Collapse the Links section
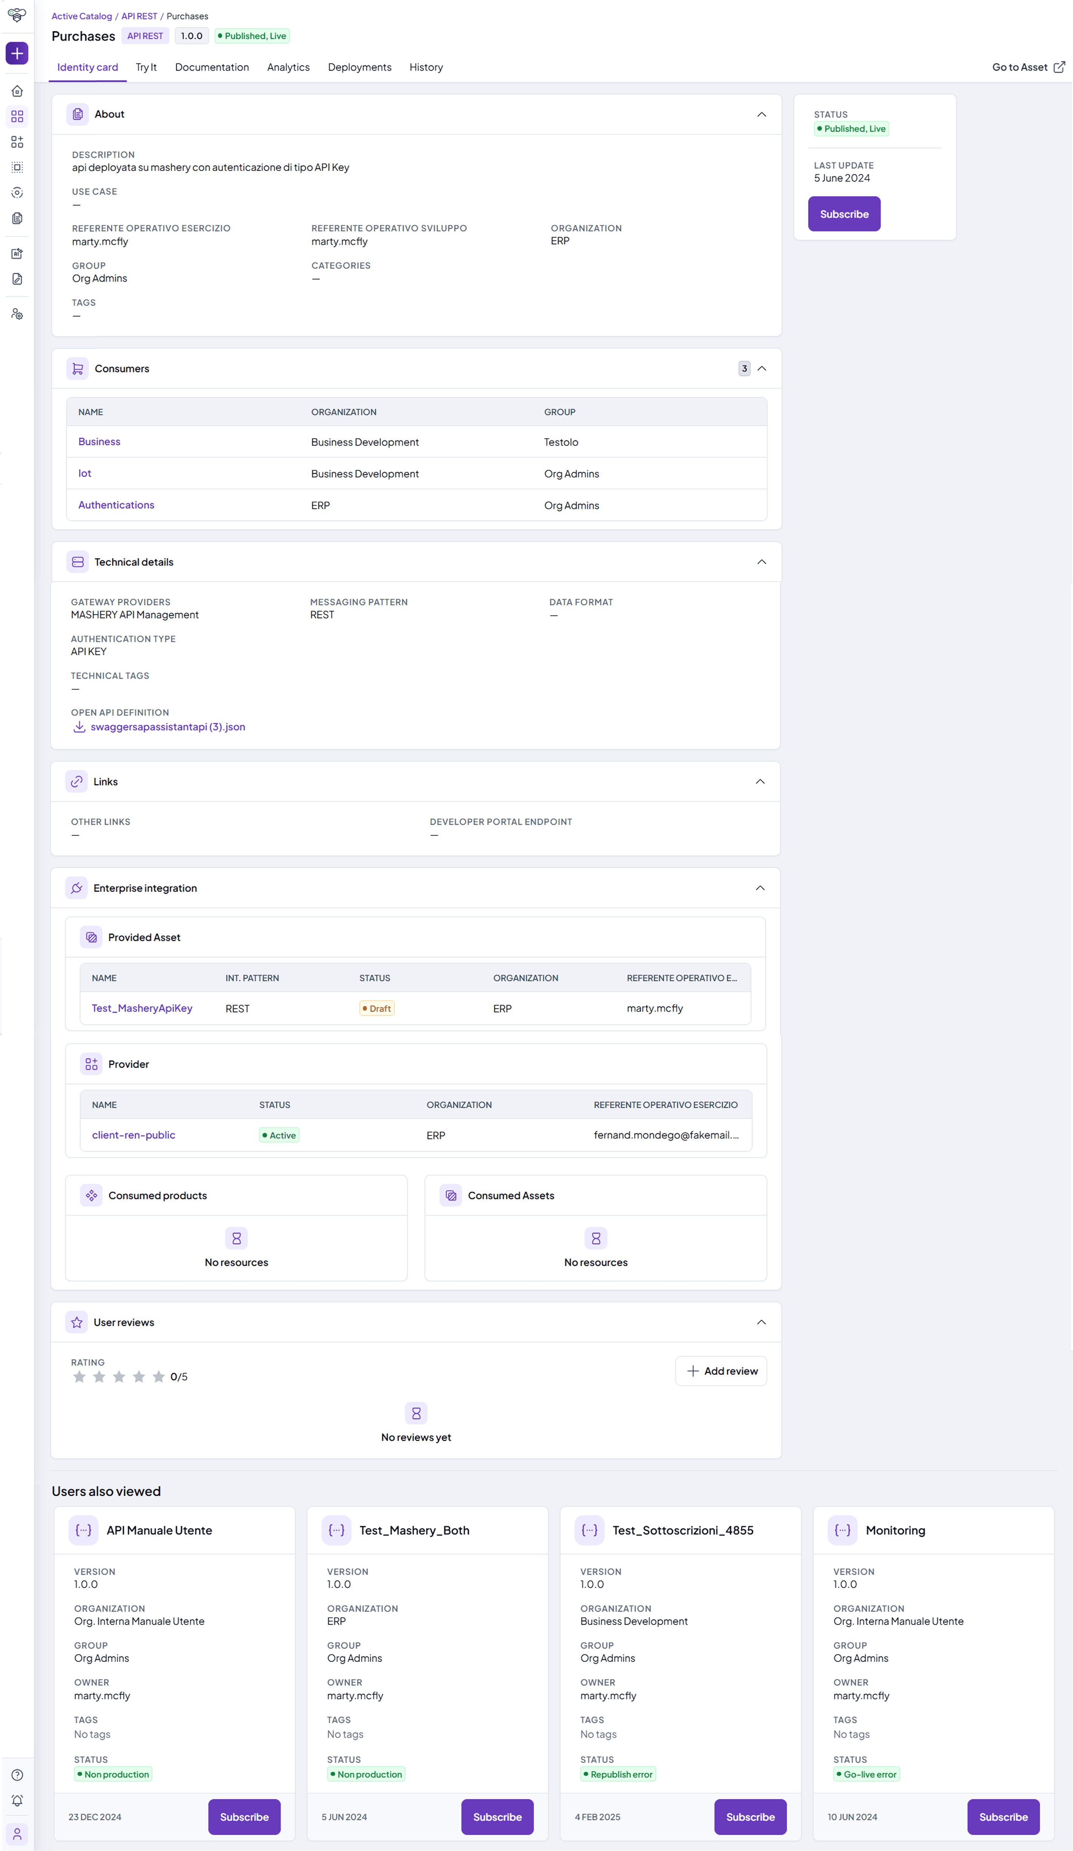The height and width of the screenshot is (1851, 1073). click(x=760, y=782)
